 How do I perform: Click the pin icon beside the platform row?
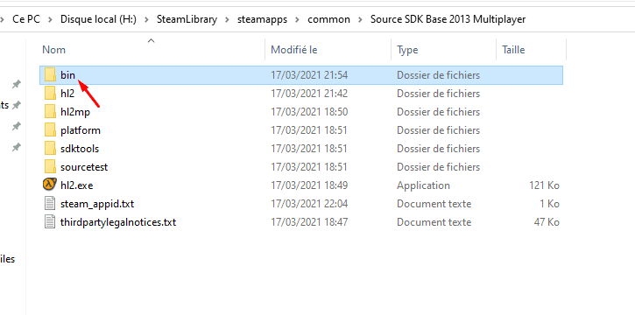tap(16, 126)
